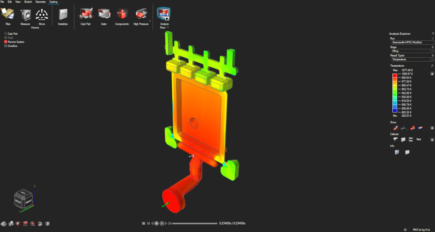Image resolution: width=435 pixels, height=232 pixels.
Task: Close the Analysis Explorer panel
Action: point(433,33)
